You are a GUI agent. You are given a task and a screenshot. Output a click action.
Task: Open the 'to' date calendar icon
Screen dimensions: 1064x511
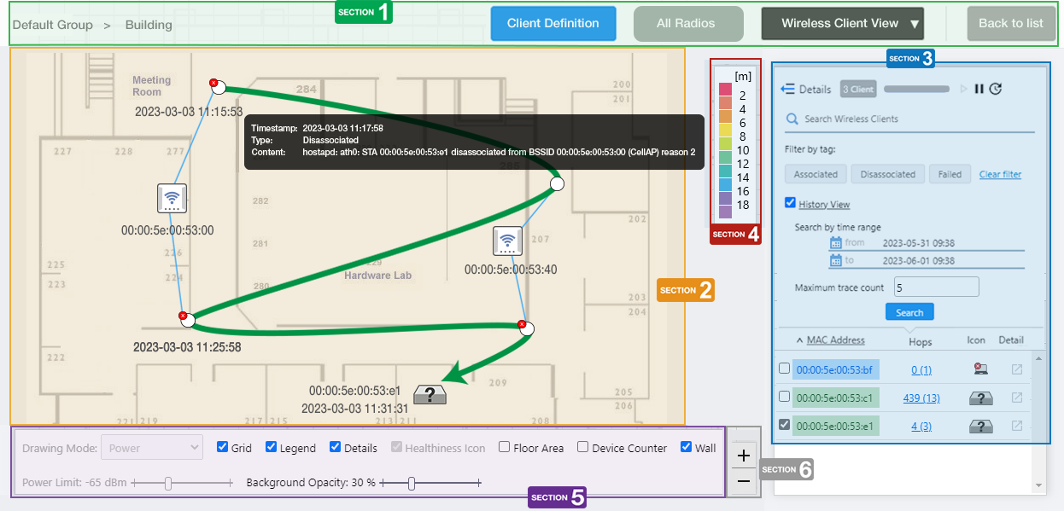click(x=836, y=260)
